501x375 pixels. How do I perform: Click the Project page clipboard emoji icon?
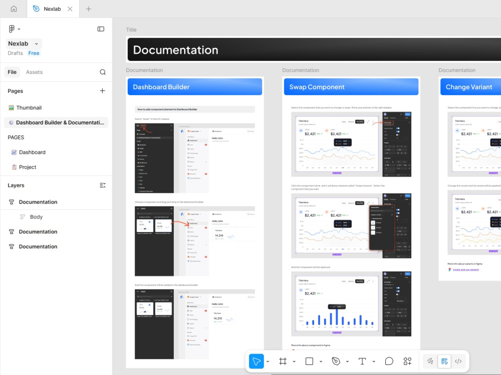pyautogui.click(x=14, y=167)
